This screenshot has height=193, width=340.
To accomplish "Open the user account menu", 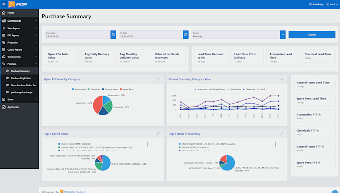I will 332,4.
